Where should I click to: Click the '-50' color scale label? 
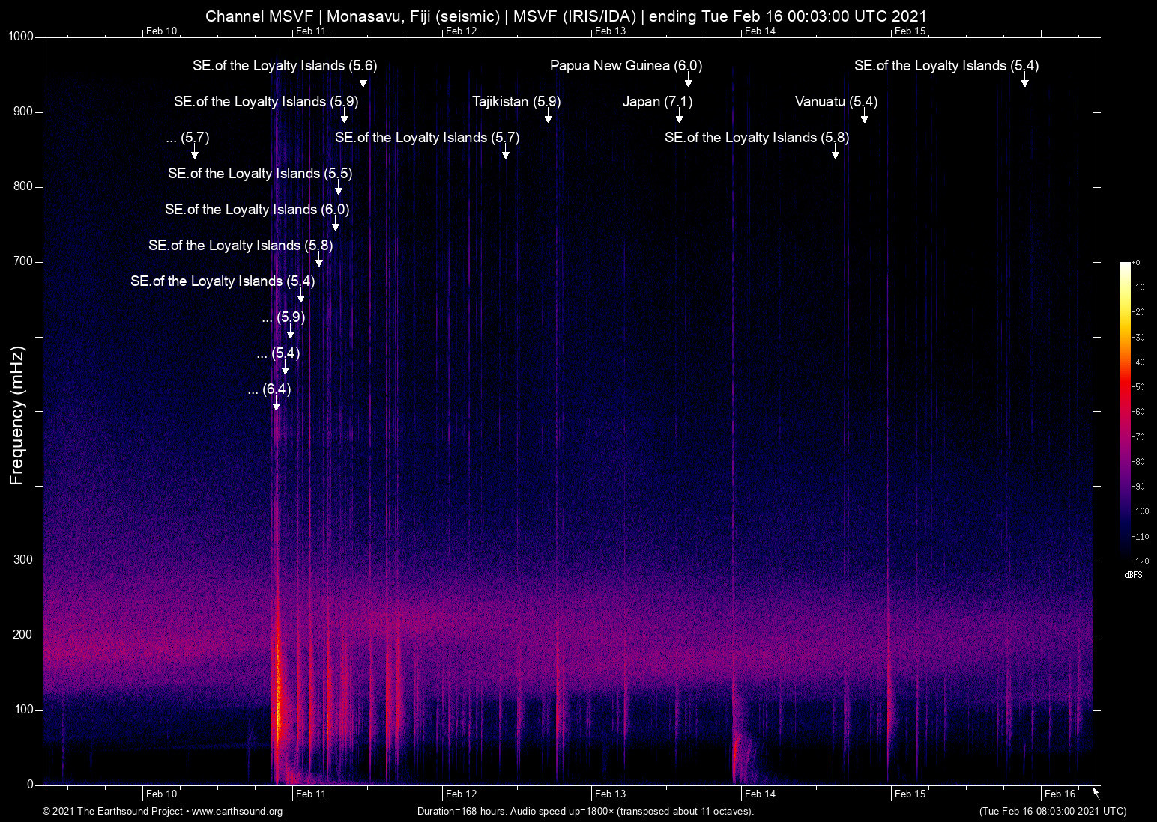(1138, 387)
